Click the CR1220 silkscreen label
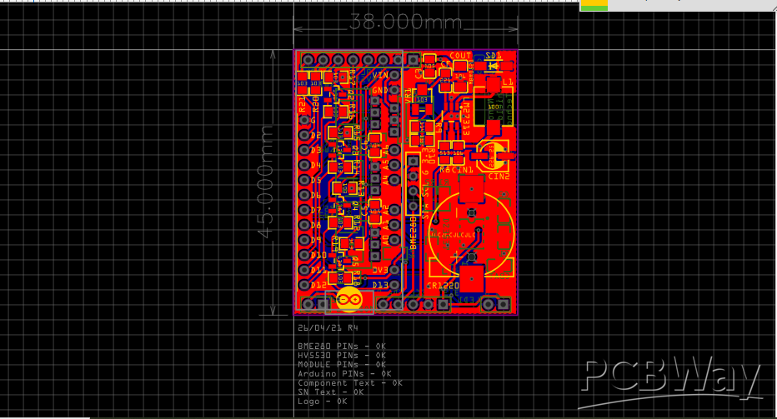 pos(443,286)
